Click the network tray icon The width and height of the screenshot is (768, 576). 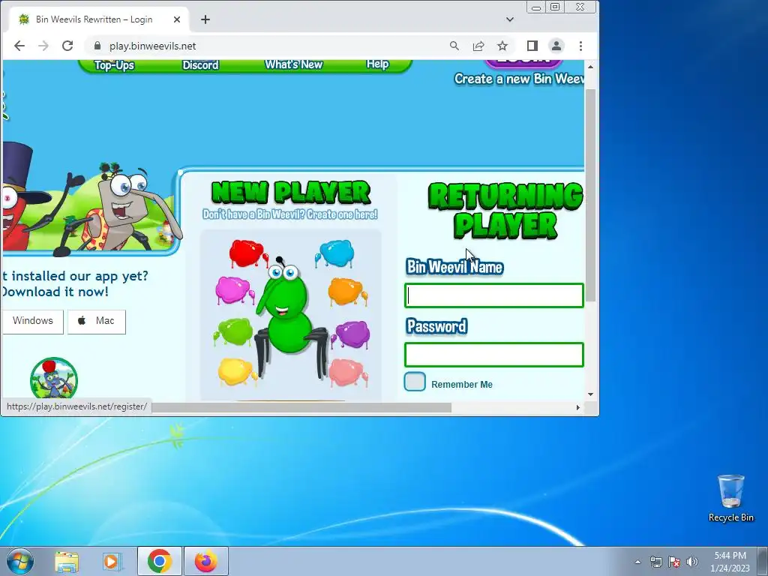[x=655, y=562]
